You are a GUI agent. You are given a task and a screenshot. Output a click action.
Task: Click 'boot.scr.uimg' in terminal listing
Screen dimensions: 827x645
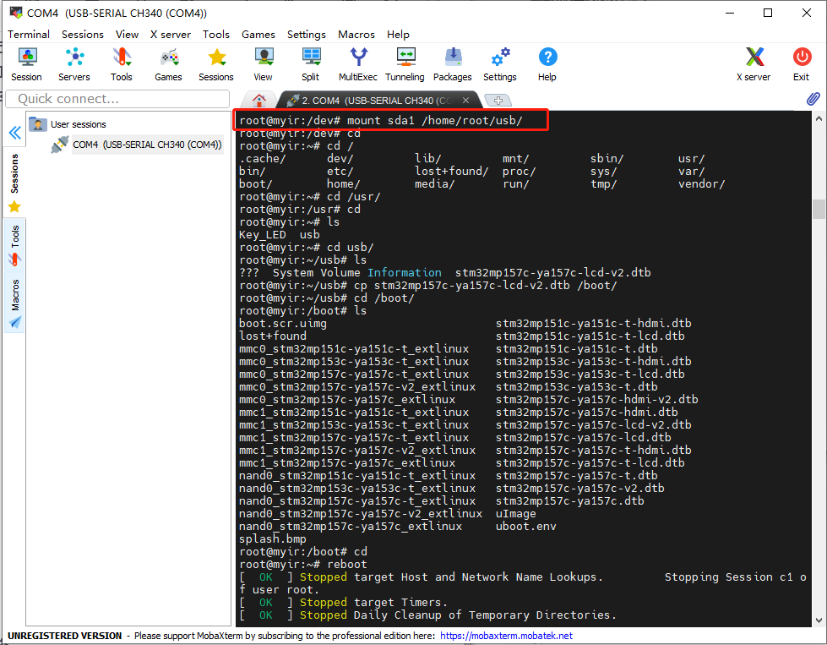283,324
